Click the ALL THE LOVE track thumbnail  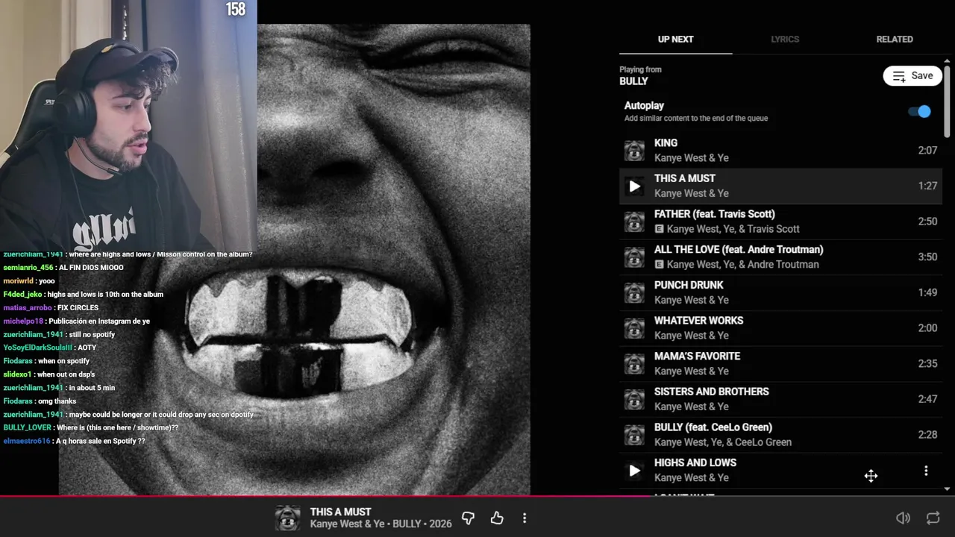coord(634,257)
